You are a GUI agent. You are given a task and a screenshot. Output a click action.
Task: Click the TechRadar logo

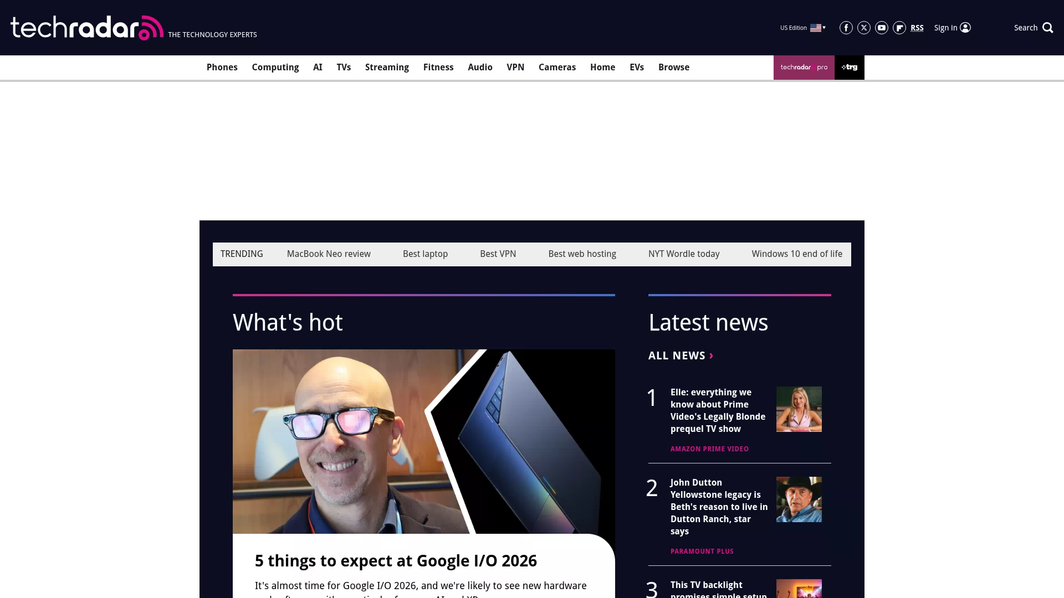coord(87,28)
